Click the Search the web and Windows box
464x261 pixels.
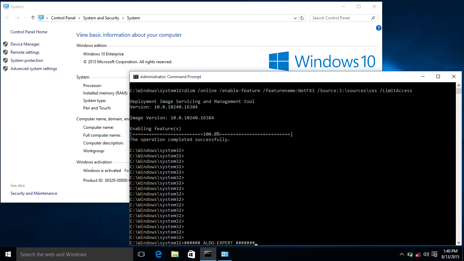click(x=75, y=254)
